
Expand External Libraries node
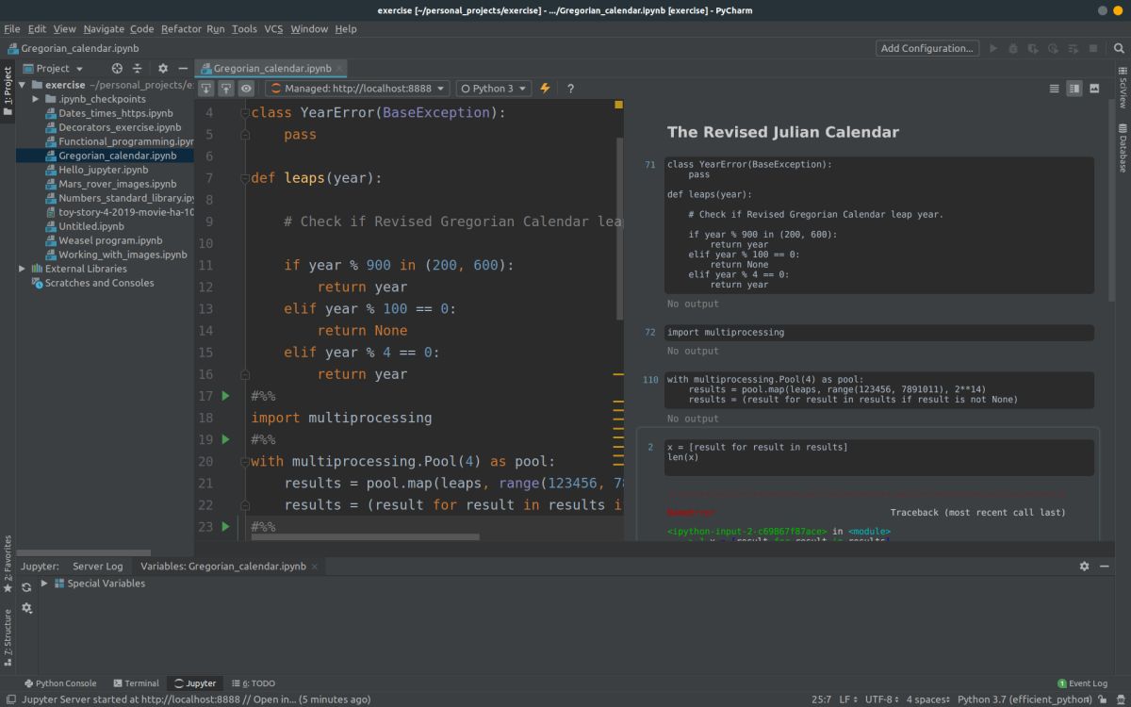click(23, 269)
